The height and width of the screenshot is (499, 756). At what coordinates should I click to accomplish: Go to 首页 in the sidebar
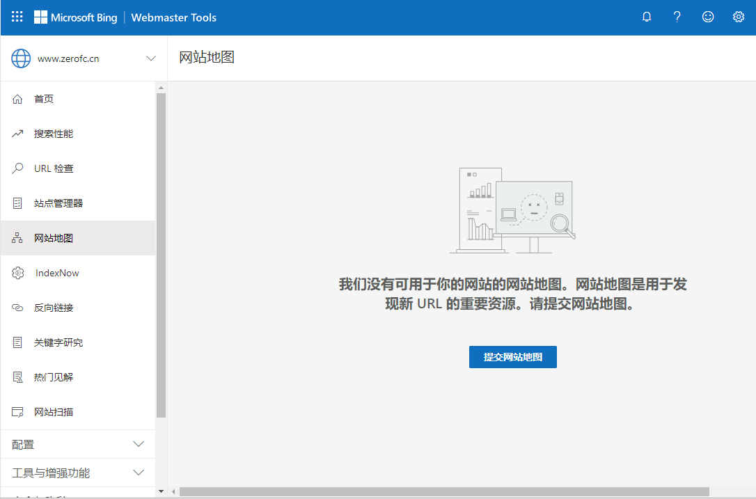click(78, 99)
